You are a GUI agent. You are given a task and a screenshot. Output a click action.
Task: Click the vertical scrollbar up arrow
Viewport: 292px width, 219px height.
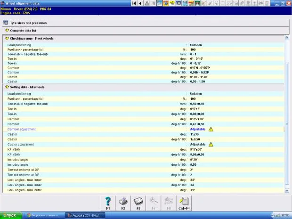(288, 37)
